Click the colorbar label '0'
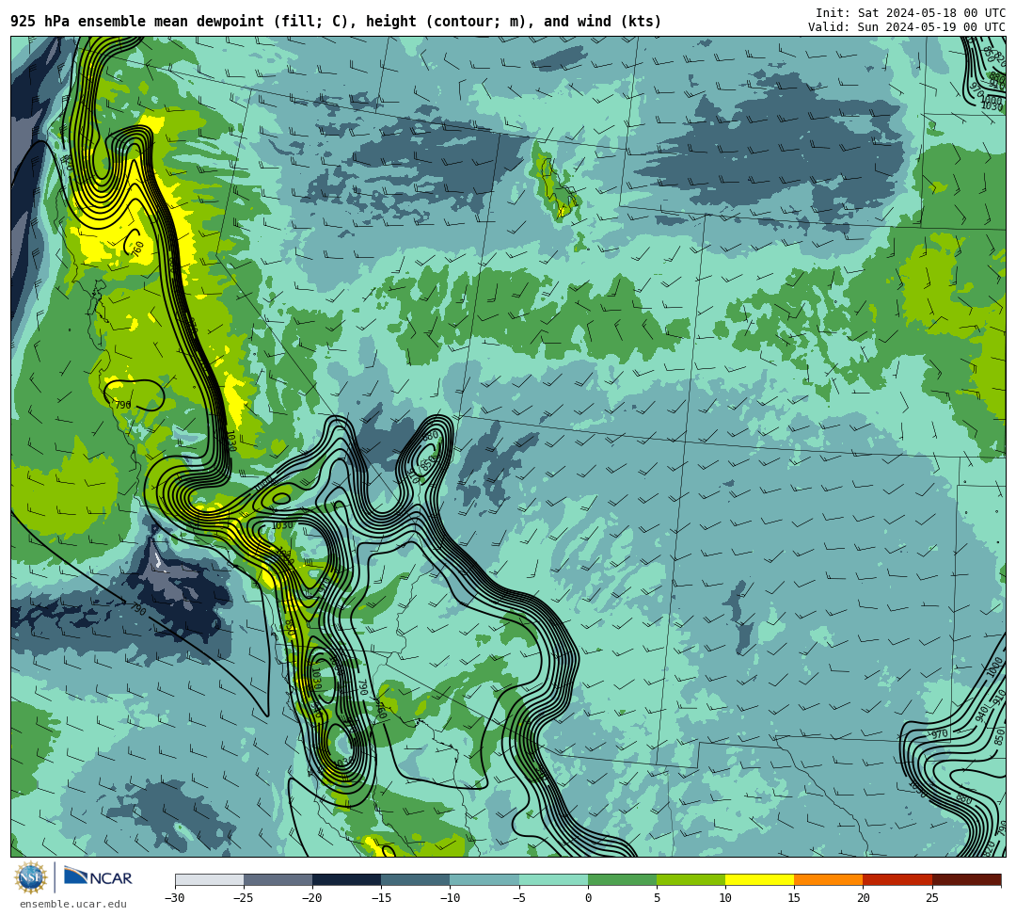This screenshot has width=1016, height=916. (x=588, y=898)
